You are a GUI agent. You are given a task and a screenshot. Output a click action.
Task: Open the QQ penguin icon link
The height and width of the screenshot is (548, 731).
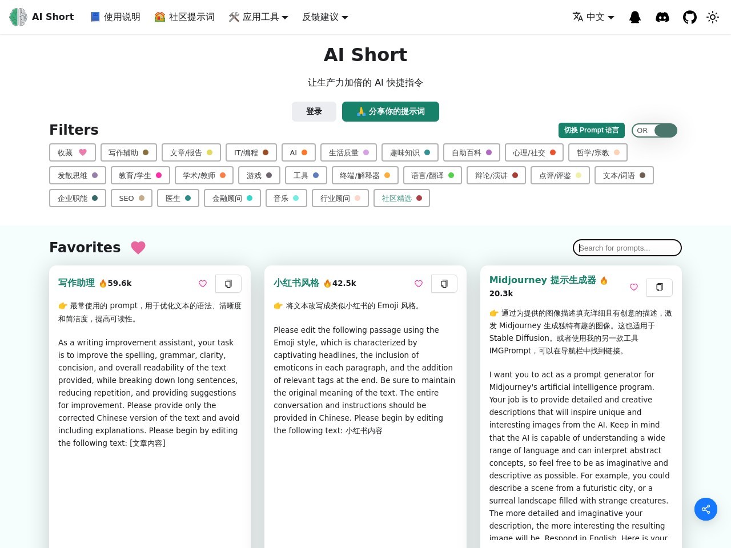pyautogui.click(x=635, y=17)
